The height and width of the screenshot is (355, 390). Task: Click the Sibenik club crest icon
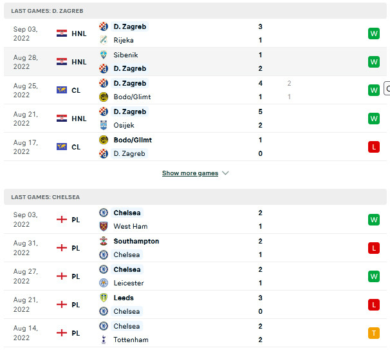(104, 55)
